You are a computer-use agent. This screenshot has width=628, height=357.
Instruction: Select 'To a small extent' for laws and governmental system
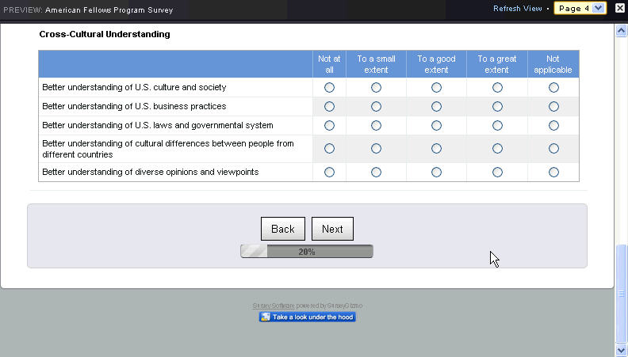point(376,126)
